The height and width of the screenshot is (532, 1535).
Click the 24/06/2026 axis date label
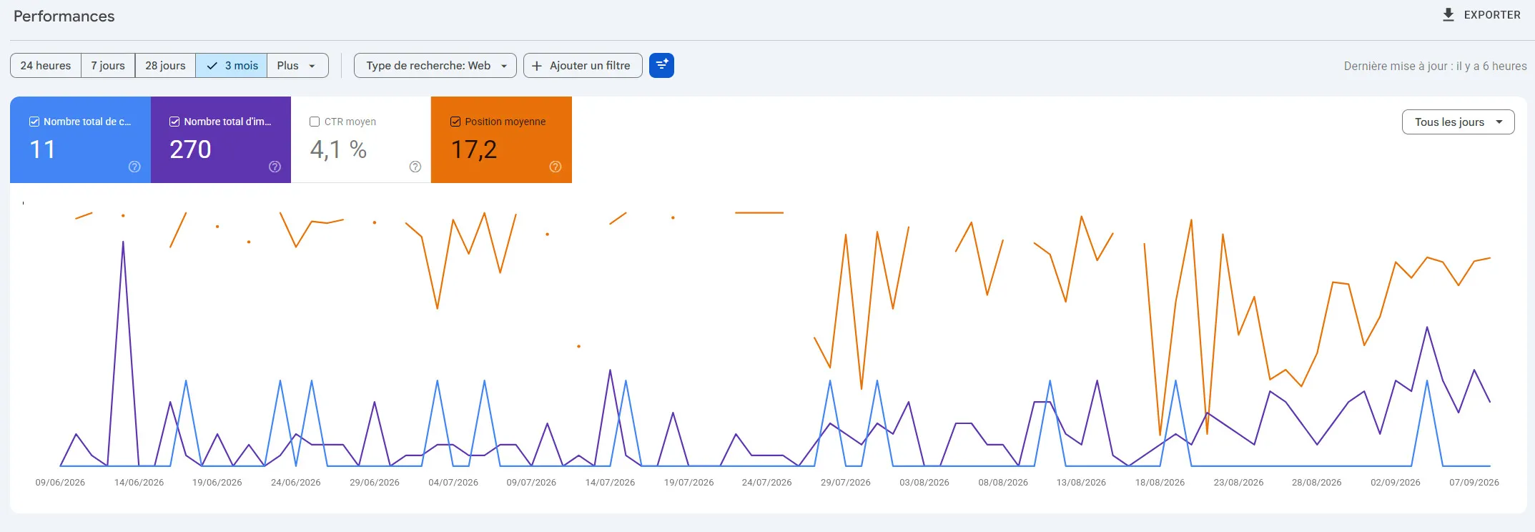[x=296, y=483]
